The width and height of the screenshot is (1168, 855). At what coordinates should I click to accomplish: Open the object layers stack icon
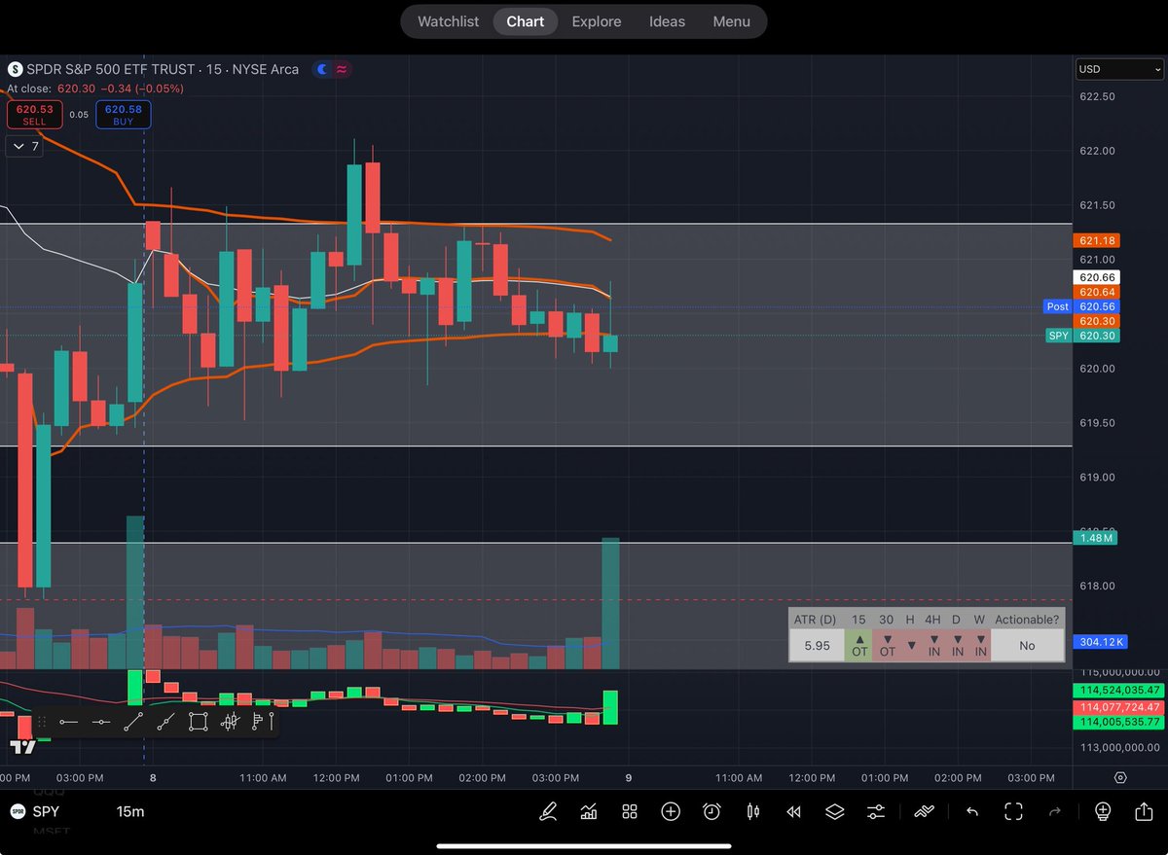[834, 811]
